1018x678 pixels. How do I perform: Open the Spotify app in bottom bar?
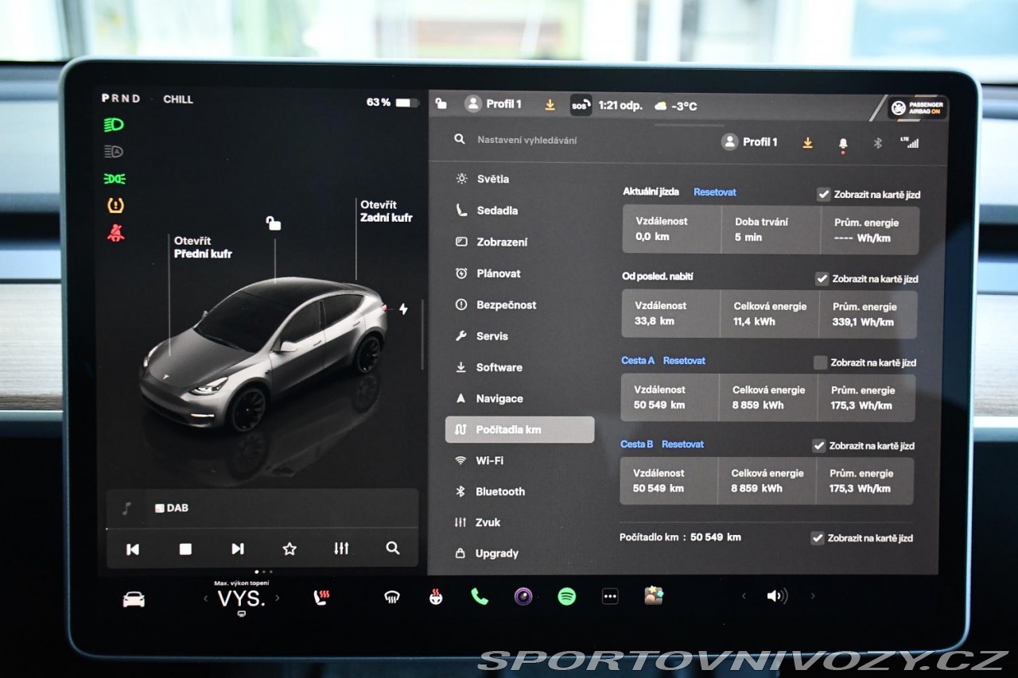(566, 596)
